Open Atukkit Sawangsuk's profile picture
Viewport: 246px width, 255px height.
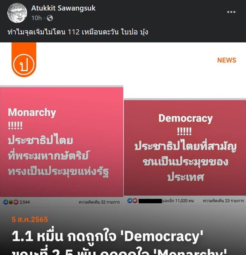[17, 13]
